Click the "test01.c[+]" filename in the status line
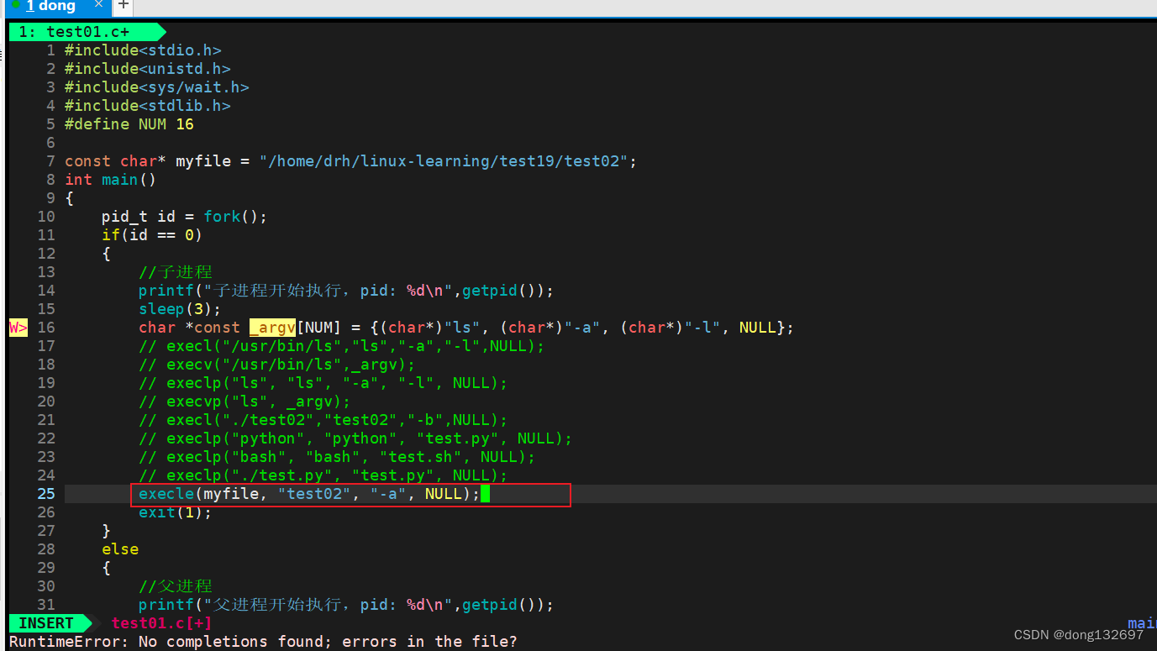The height and width of the screenshot is (651, 1157). 161,623
